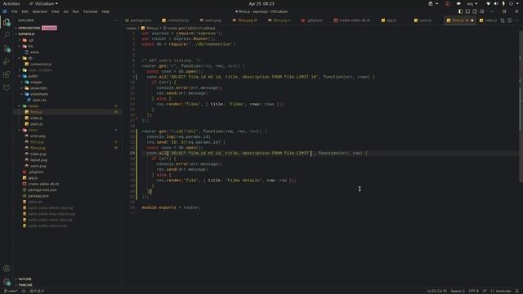This screenshot has width=523, height=294.
Task: Click Ln 23, Col 70 in status bar
Action: [x=436, y=291]
